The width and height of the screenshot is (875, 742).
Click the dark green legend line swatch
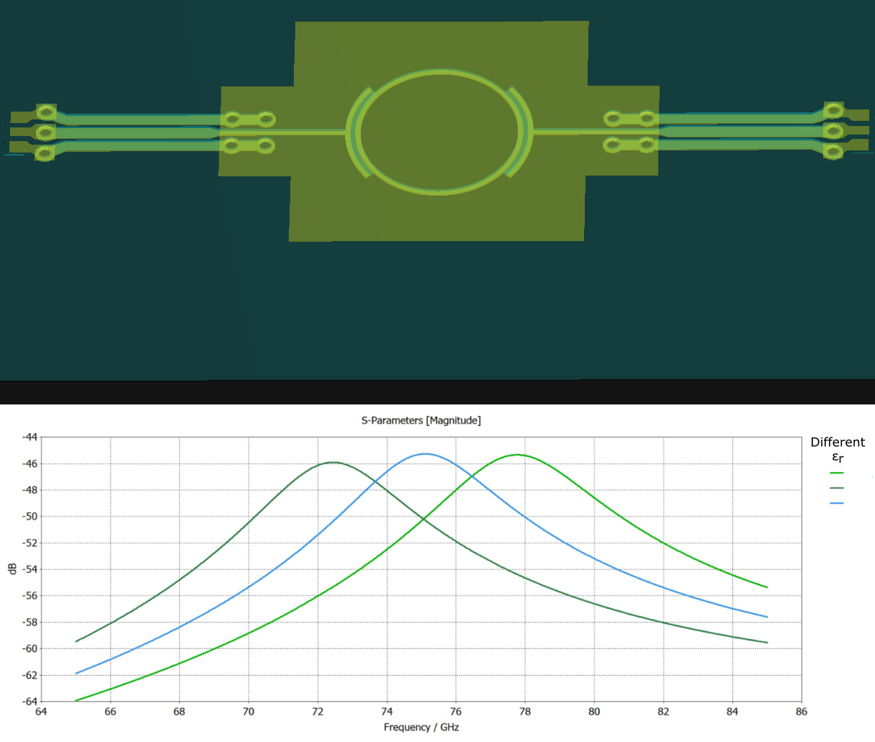click(837, 488)
